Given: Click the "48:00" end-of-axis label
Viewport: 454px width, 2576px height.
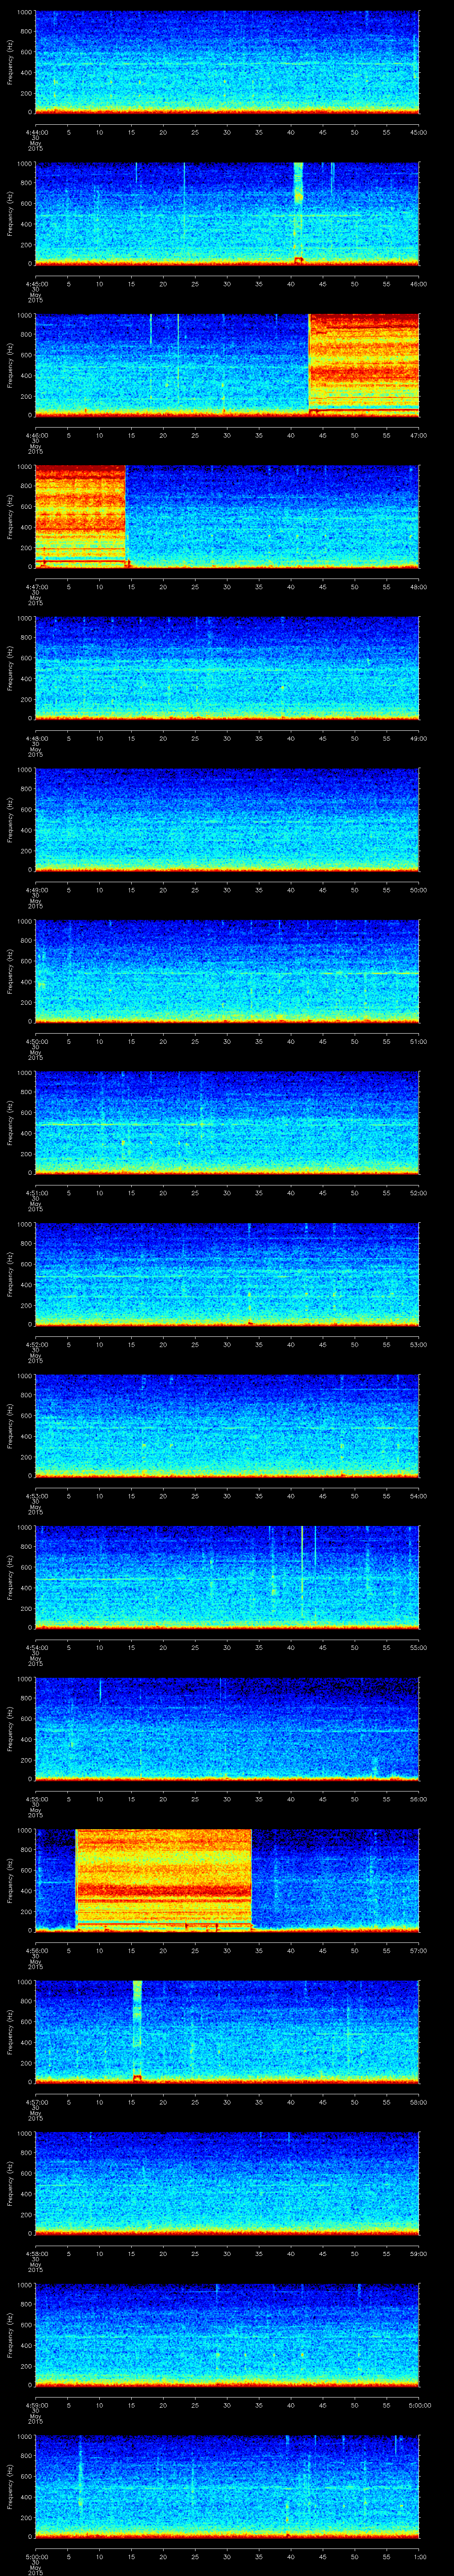Looking at the screenshot, I should [418, 587].
